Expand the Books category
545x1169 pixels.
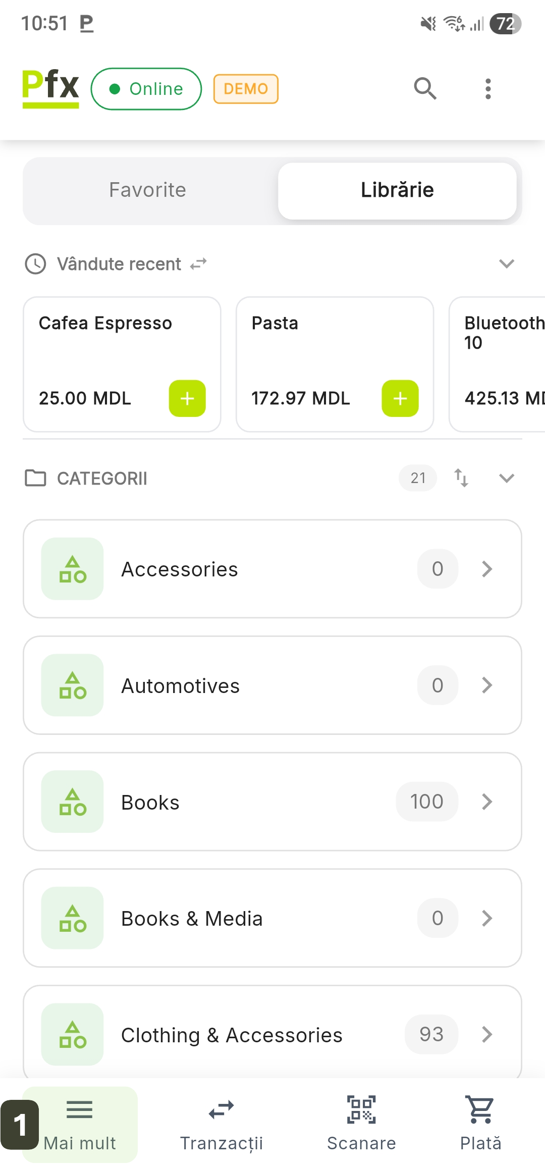(272, 802)
